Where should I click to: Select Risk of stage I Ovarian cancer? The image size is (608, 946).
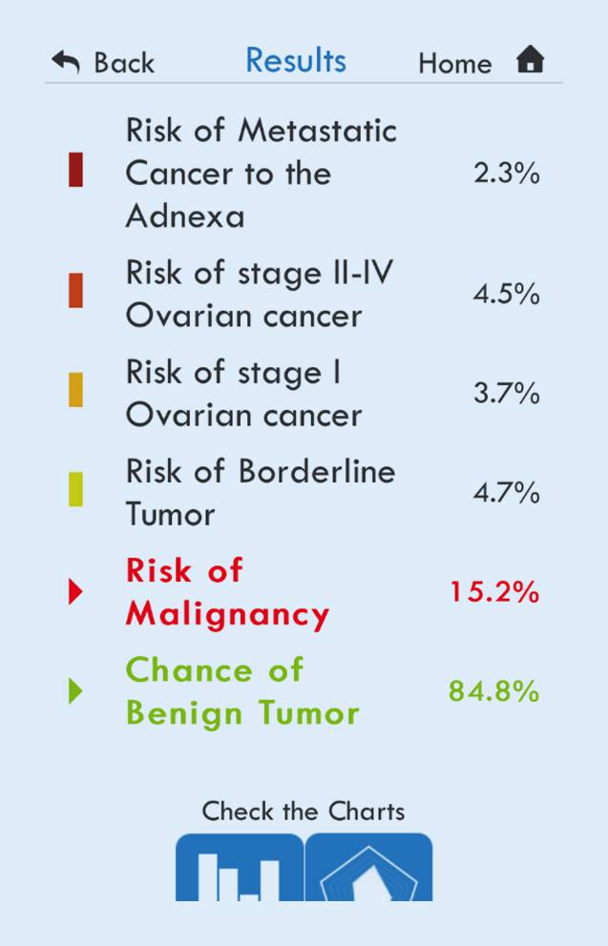(x=243, y=394)
